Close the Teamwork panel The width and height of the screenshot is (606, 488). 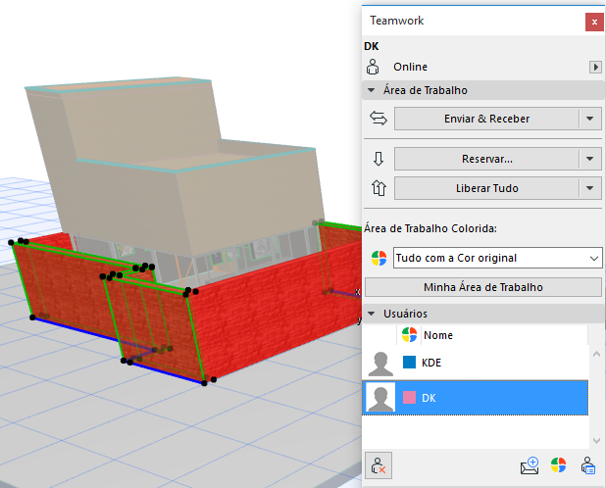[x=592, y=21]
